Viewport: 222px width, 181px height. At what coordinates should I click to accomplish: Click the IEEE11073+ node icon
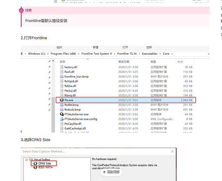pos(35,167)
